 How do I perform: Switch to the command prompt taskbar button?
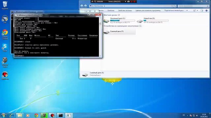[x=61, y=115]
